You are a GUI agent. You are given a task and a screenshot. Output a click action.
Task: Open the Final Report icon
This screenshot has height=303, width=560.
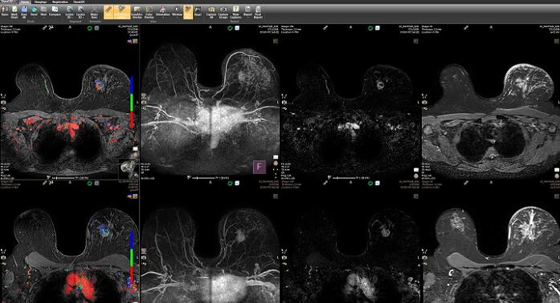[258, 12]
